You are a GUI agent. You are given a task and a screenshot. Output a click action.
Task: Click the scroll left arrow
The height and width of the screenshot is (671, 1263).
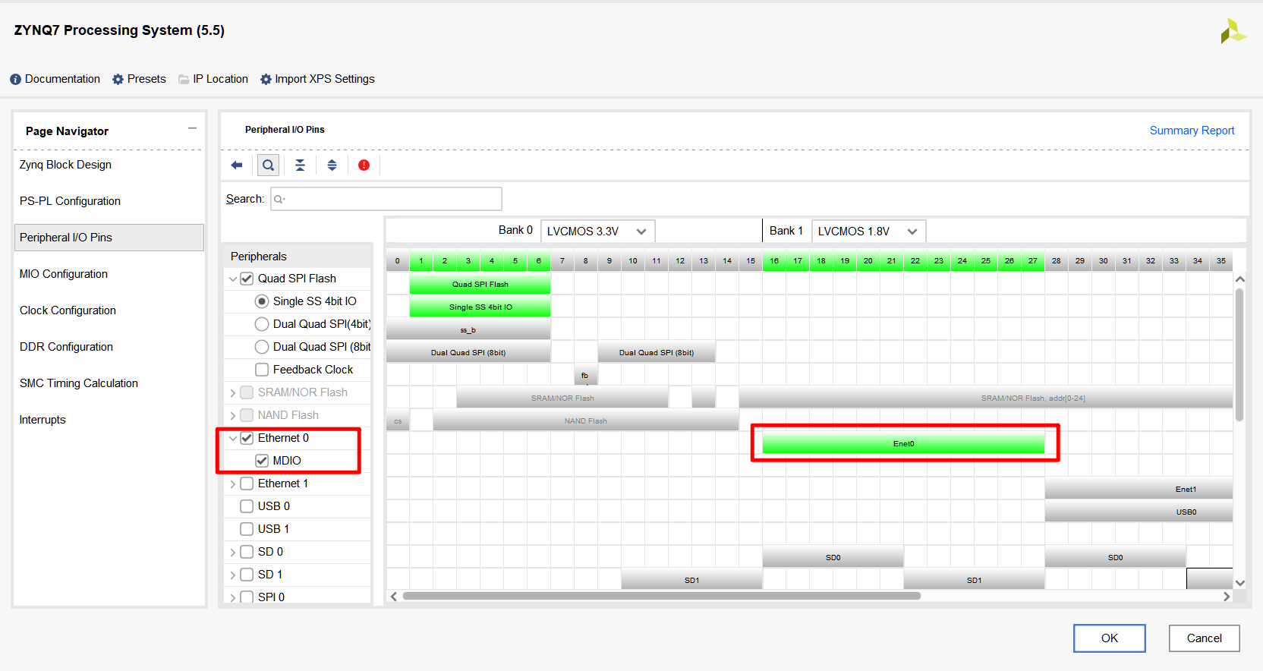(393, 597)
